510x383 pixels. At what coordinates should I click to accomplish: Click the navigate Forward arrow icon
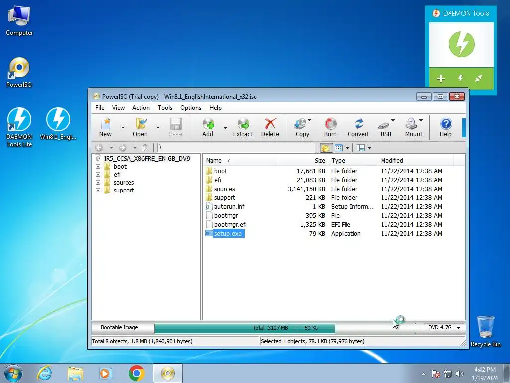point(123,148)
